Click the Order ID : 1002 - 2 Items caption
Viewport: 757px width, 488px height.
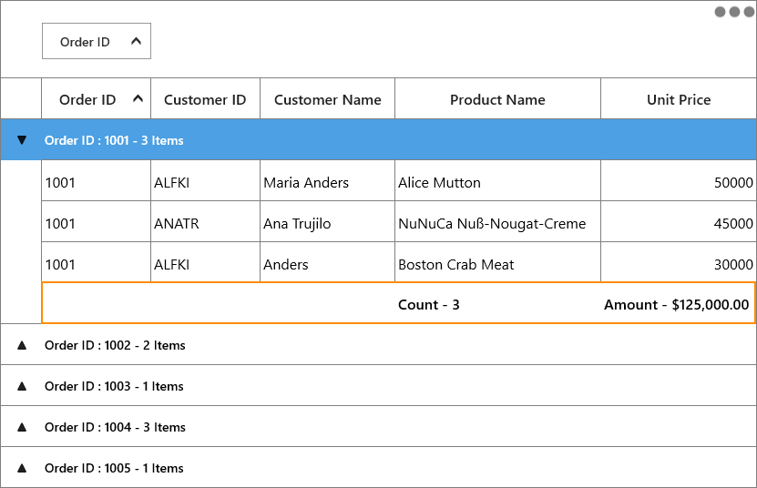click(x=115, y=346)
